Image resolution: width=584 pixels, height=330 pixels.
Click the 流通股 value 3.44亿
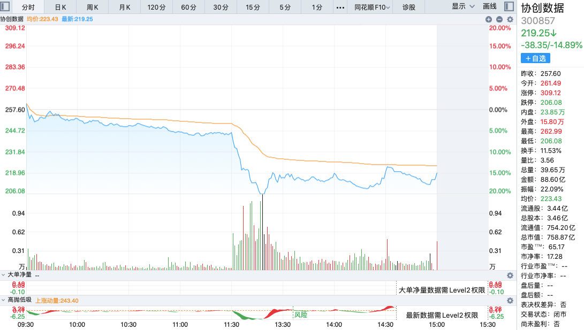pos(557,209)
